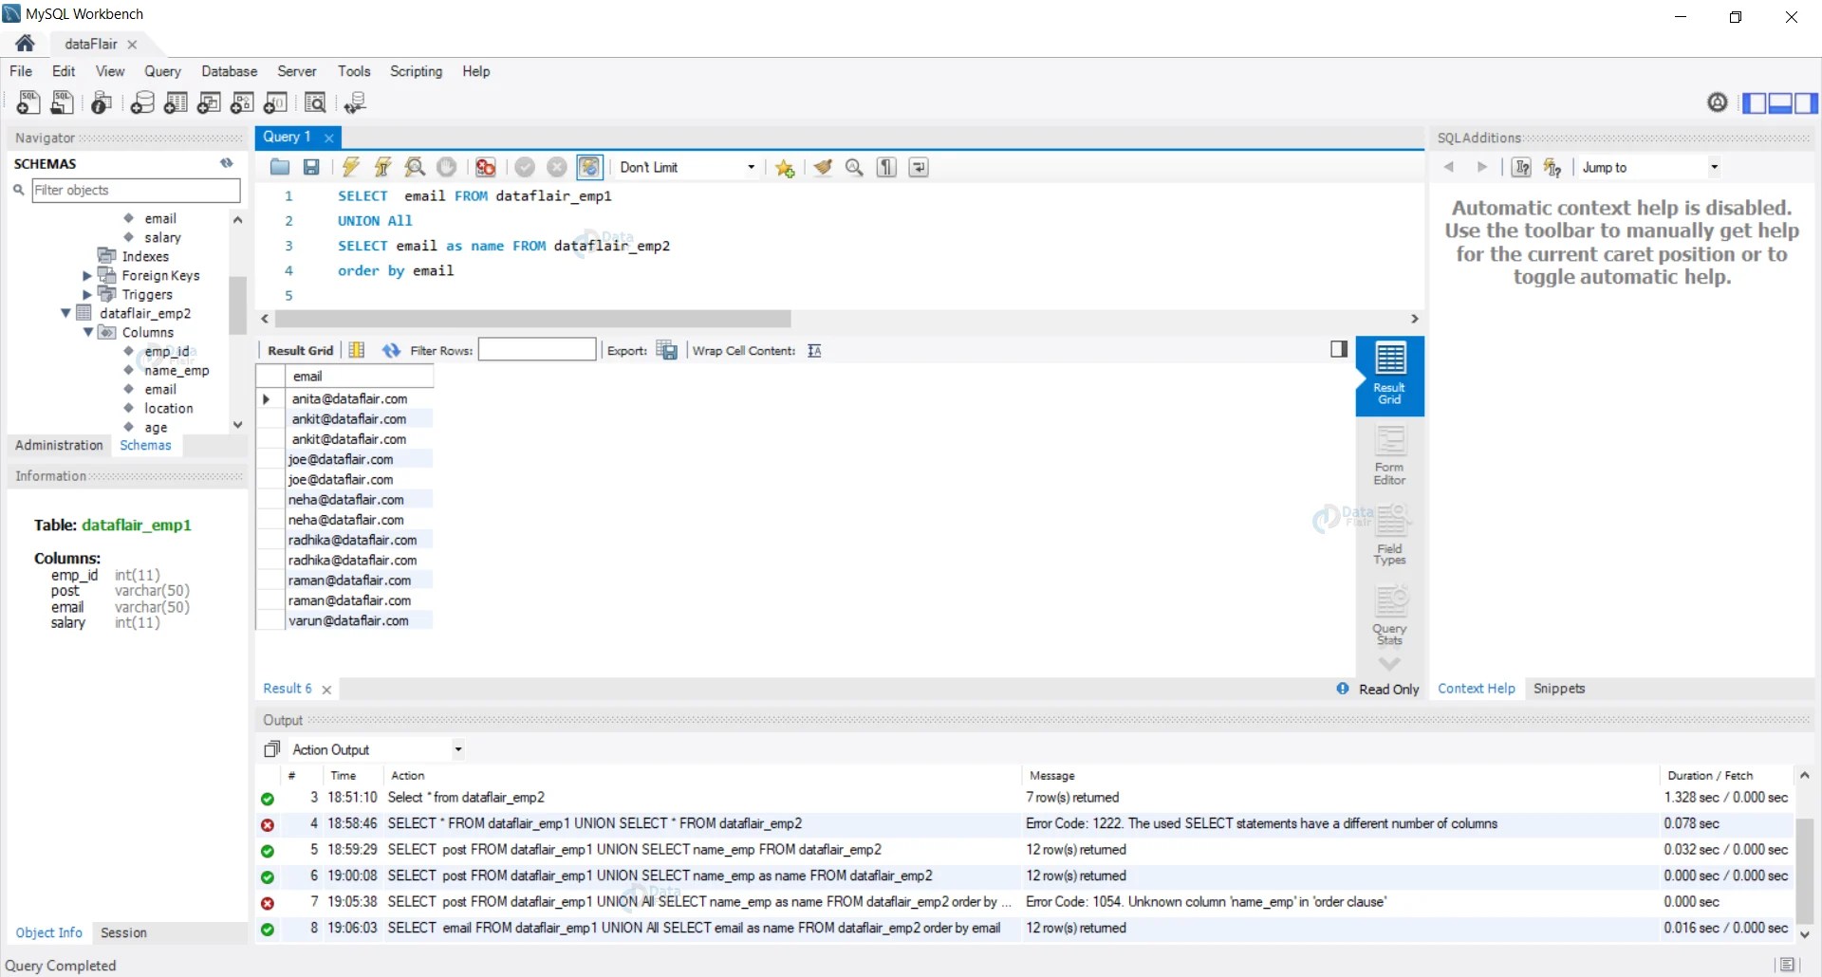Open script file in Query 1 editor
The image size is (1822, 977).
point(280,168)
